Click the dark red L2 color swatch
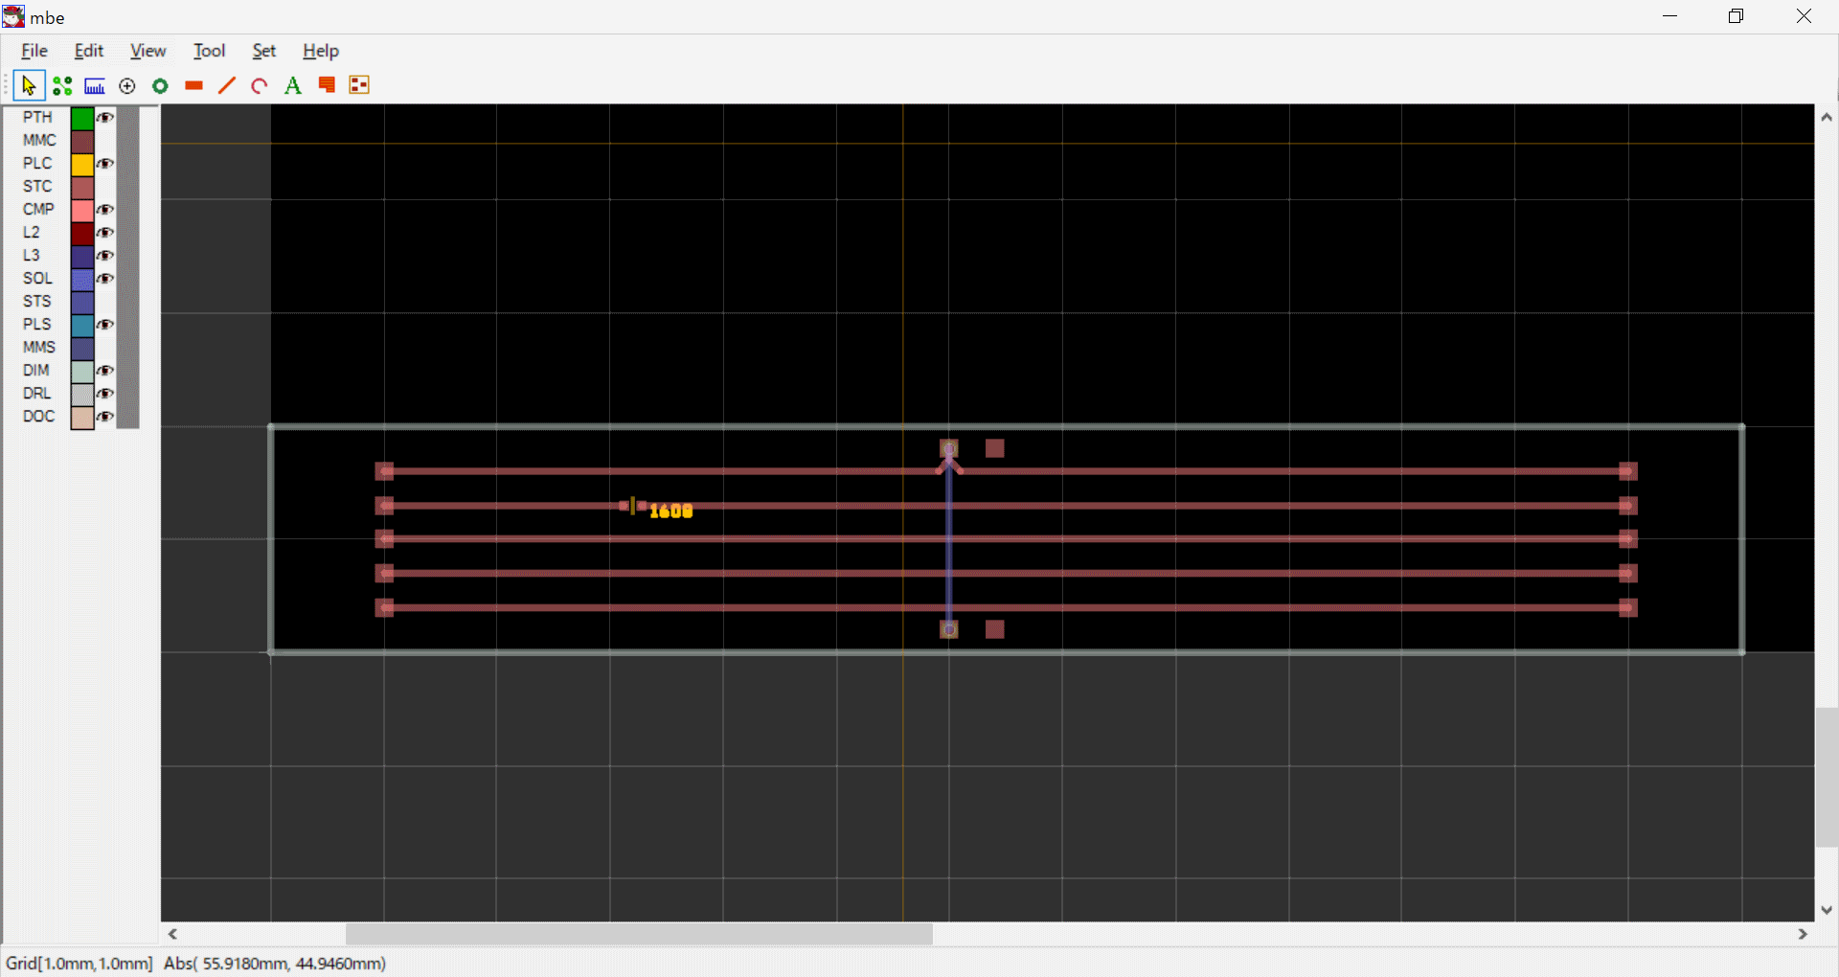 82,234
